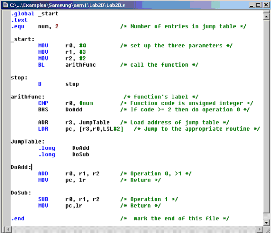Click the 'SUB' instruction
This screenshot has height=233, width=271.
(43, 199)
